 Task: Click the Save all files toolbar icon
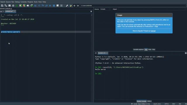[x=6, y=6]
